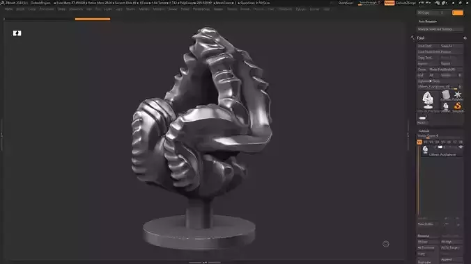Toggle the V6 visibility set button
Image resolution: width=471 pixels, height=264 pixels.
pyautogui.click(x=449, y=142)
